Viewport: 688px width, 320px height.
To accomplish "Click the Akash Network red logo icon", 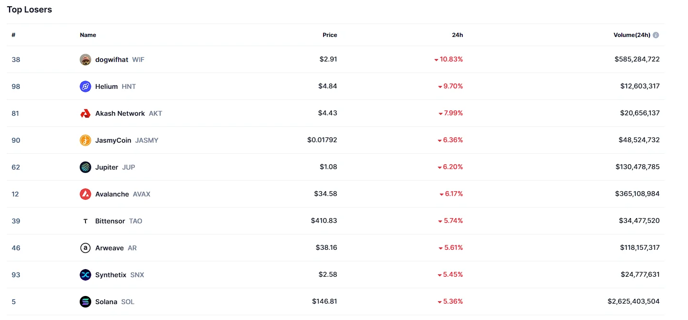I will tap(85, 113).
